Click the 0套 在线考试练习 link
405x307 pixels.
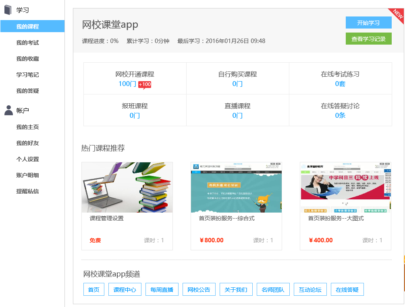340,84
